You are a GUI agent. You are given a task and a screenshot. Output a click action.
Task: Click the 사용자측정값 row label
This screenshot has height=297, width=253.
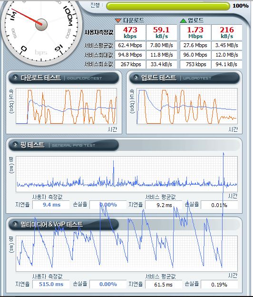99,32
